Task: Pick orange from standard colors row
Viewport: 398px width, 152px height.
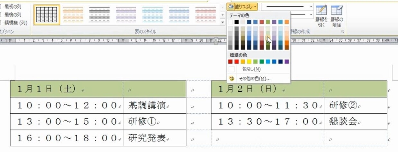Action: tap(243, 61)
